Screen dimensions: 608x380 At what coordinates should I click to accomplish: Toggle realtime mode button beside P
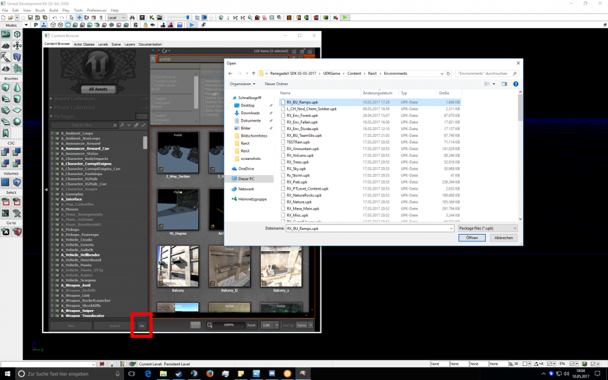(x=44, y=25)
